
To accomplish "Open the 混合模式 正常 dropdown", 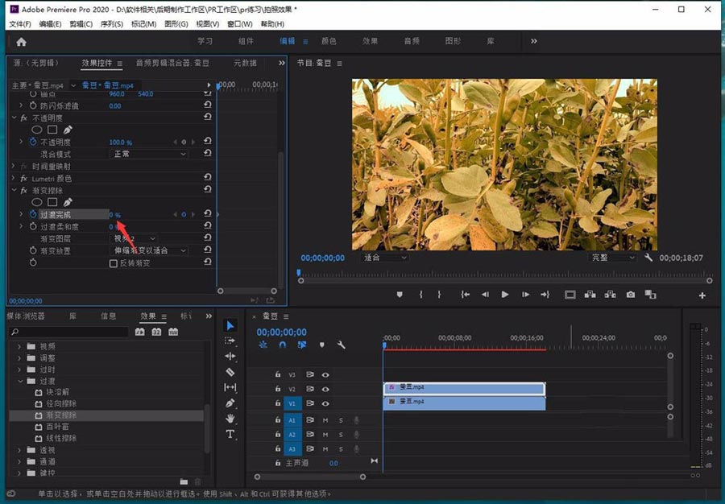I will point(148,154).
